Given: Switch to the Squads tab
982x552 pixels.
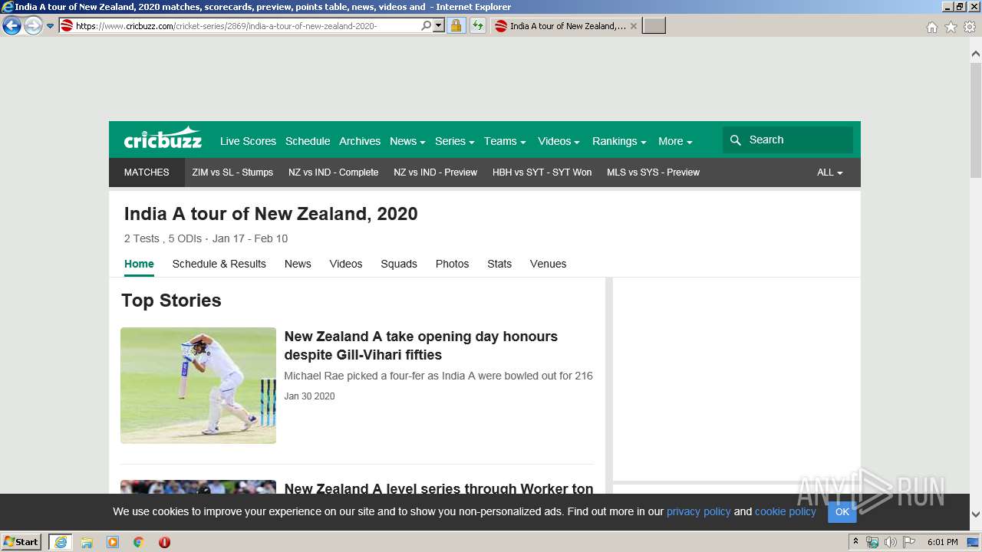Looking at the screenshot, I should (399, 264).
